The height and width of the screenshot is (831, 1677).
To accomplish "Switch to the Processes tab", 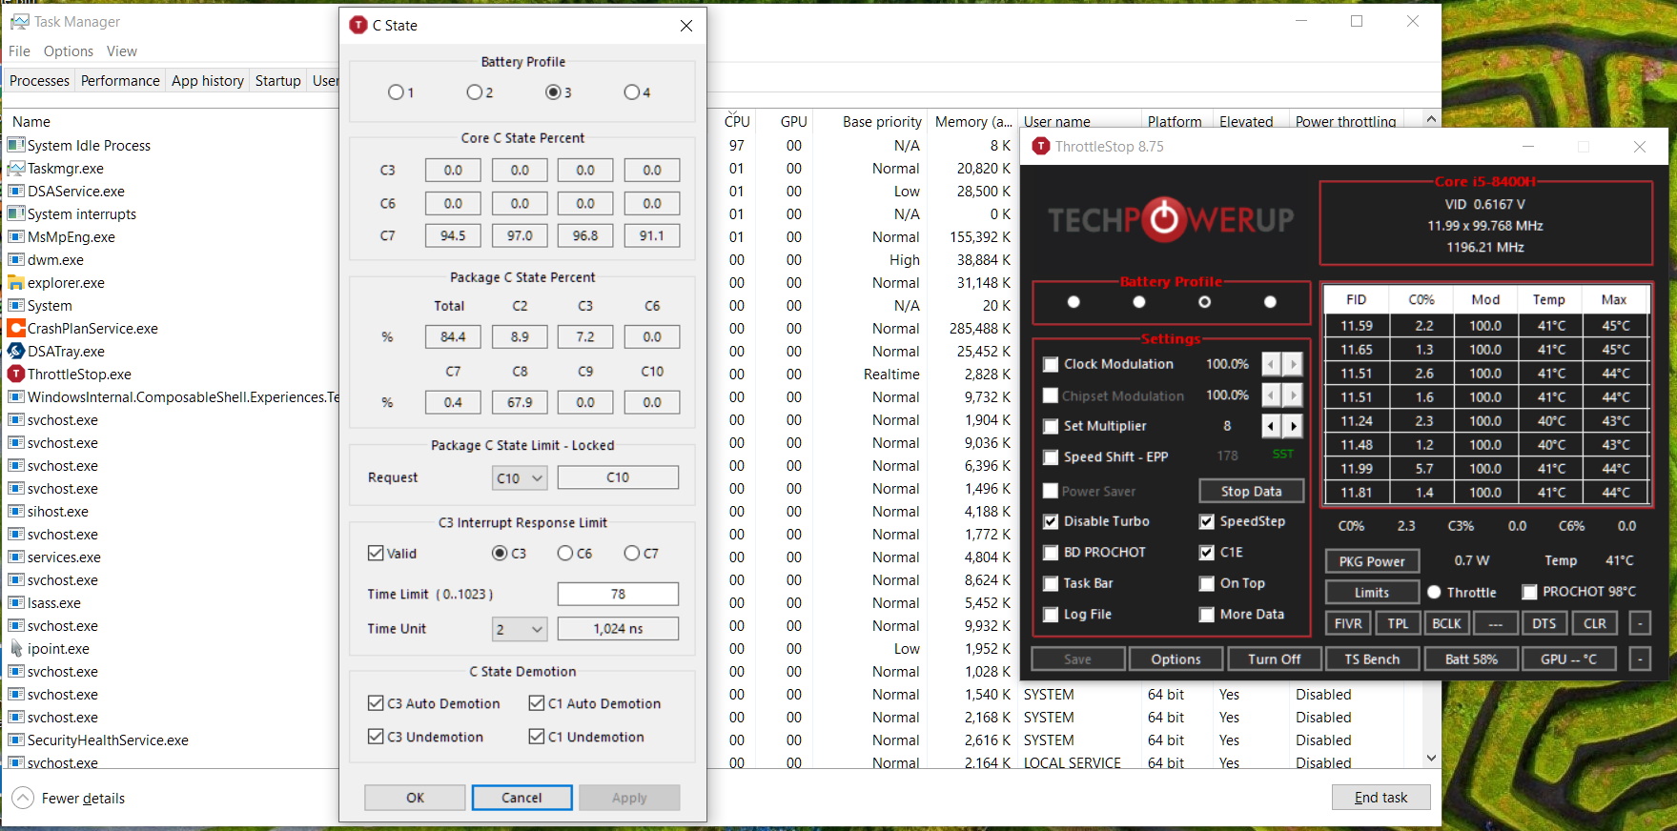I will point(39,81).
